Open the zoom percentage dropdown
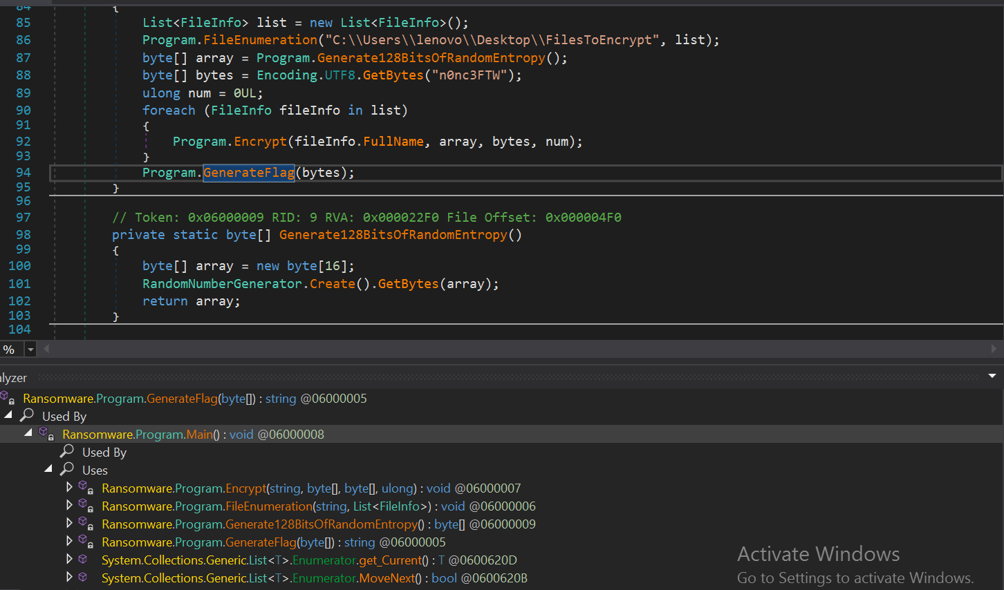The height and width of the screenshot is (590, 1004). click(x=30, y=350)
